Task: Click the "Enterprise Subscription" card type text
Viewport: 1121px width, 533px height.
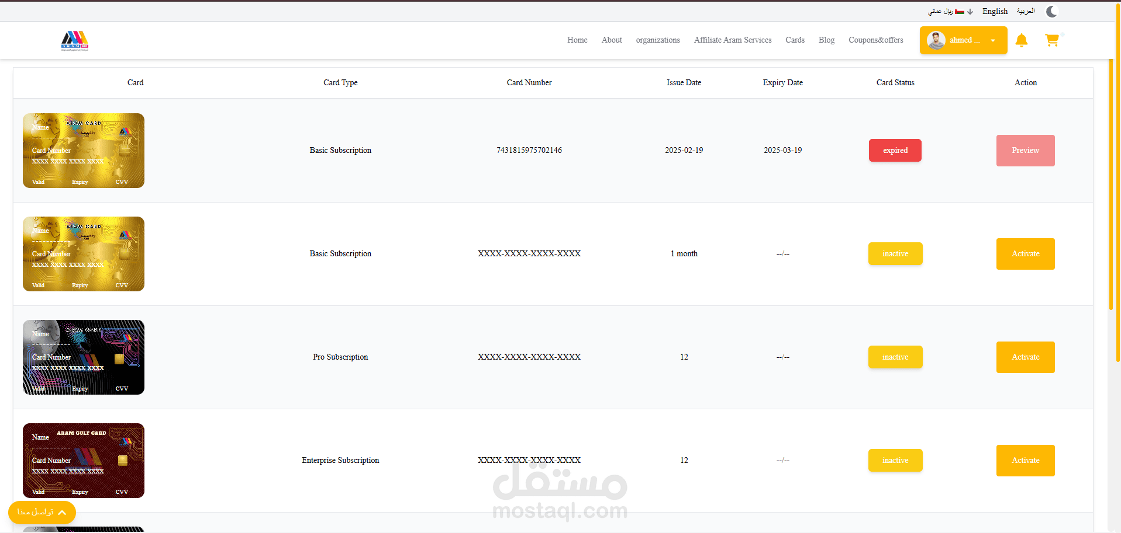Action: 340,461
